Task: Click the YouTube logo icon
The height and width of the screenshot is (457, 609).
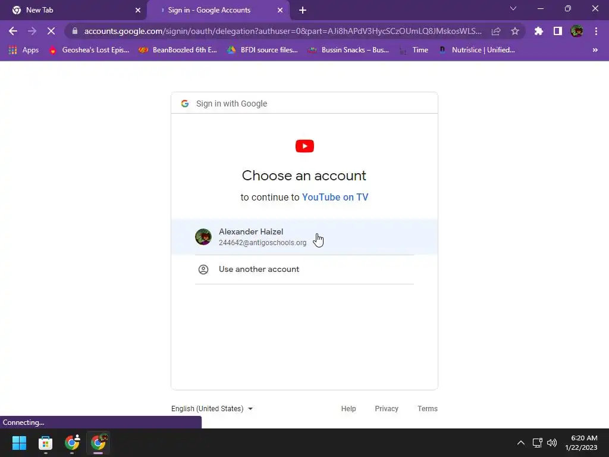Action: point(304,146)
